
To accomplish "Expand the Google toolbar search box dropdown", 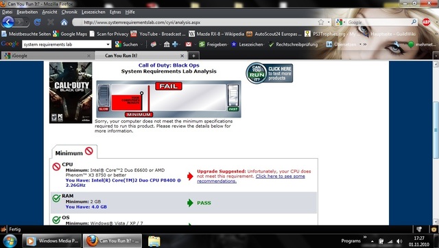I will [x=108, y=45].
